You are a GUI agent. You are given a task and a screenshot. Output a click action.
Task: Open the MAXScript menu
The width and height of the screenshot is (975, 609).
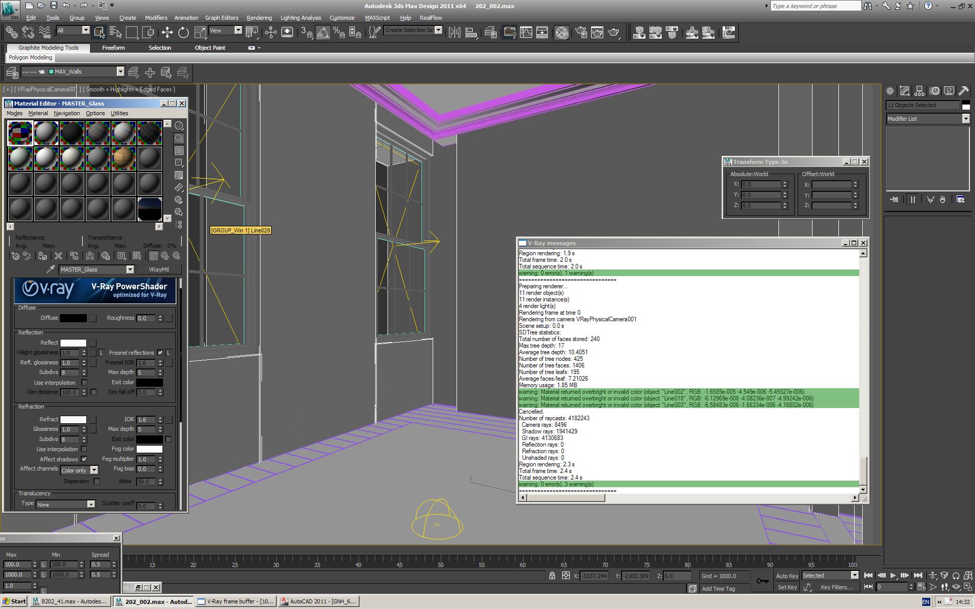click(377, 18)
